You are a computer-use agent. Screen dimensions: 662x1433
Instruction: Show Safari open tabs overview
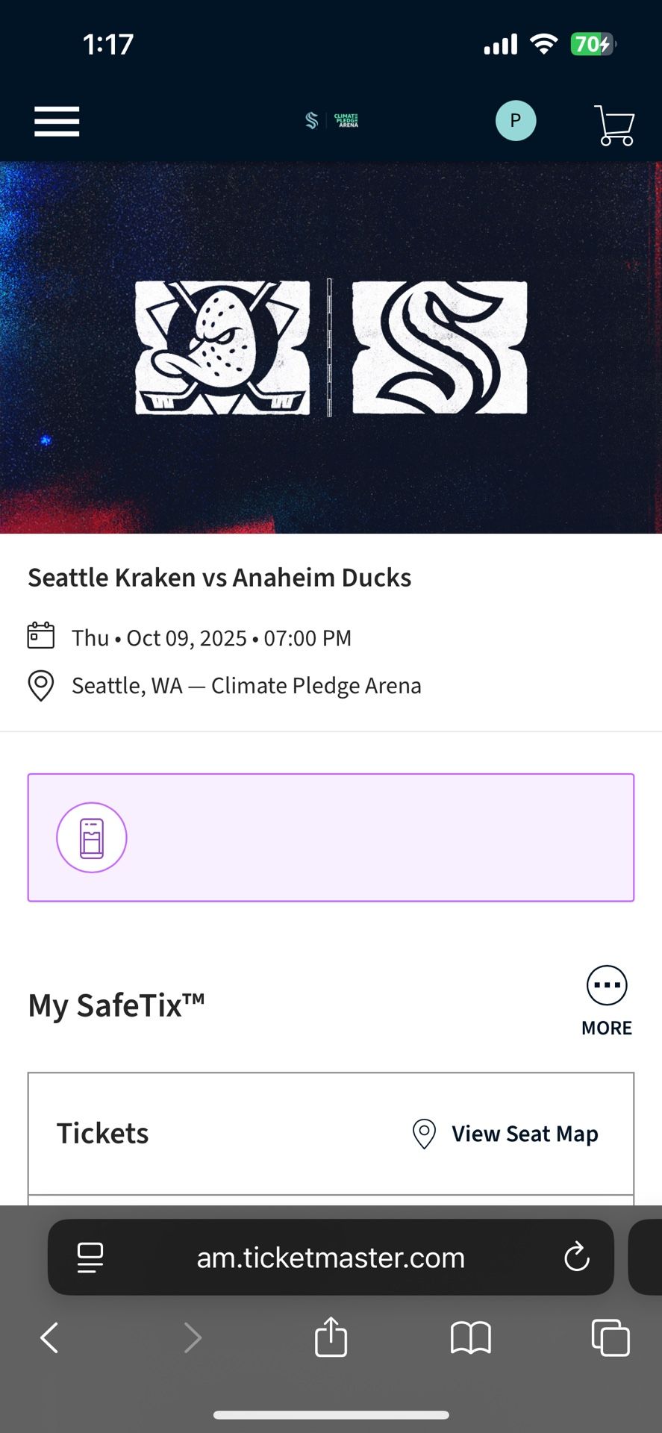610,1337
